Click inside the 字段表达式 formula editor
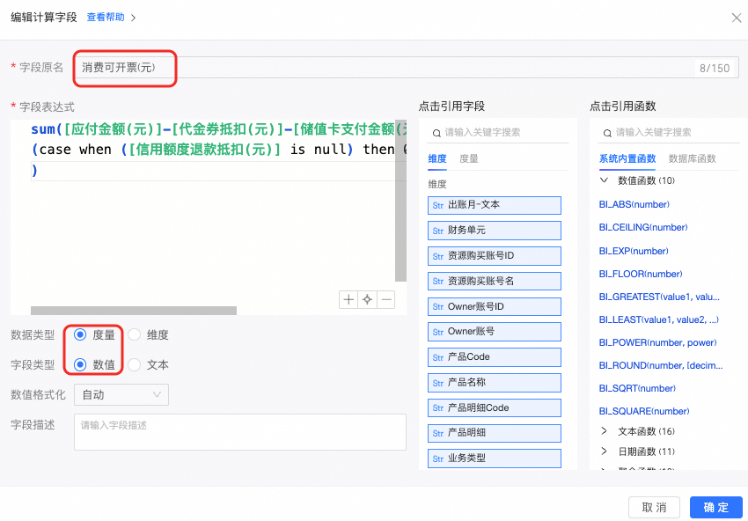 [208, 217]
